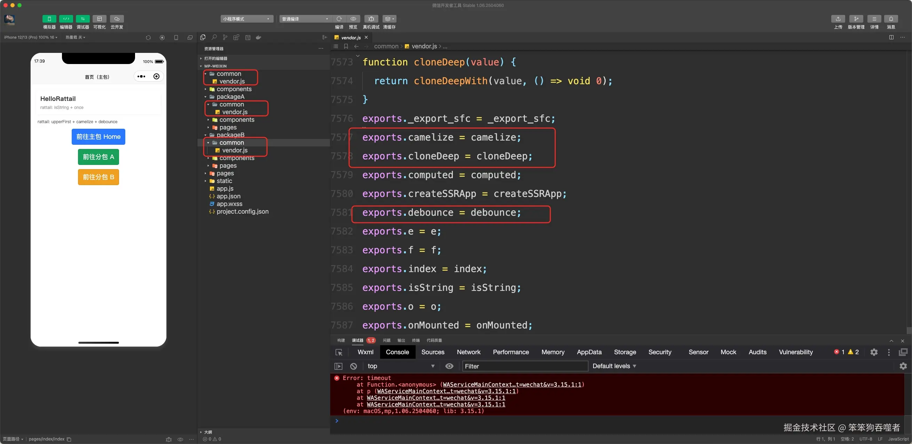Viewport: 912px width, 444px height.
Task: Click the 前往分包 B button
Action: tap(99, 177)
